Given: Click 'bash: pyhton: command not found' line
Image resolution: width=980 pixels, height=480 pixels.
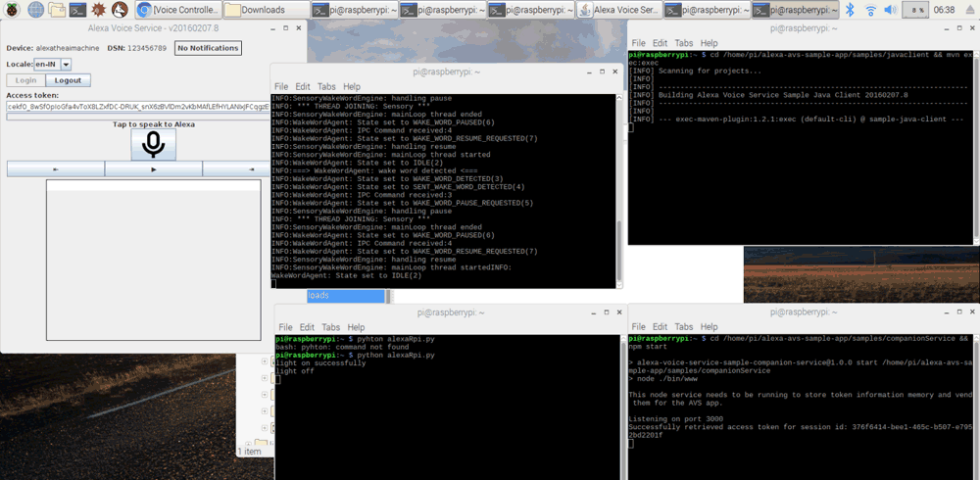Looking at the screenshot, I should coord(342,347).
